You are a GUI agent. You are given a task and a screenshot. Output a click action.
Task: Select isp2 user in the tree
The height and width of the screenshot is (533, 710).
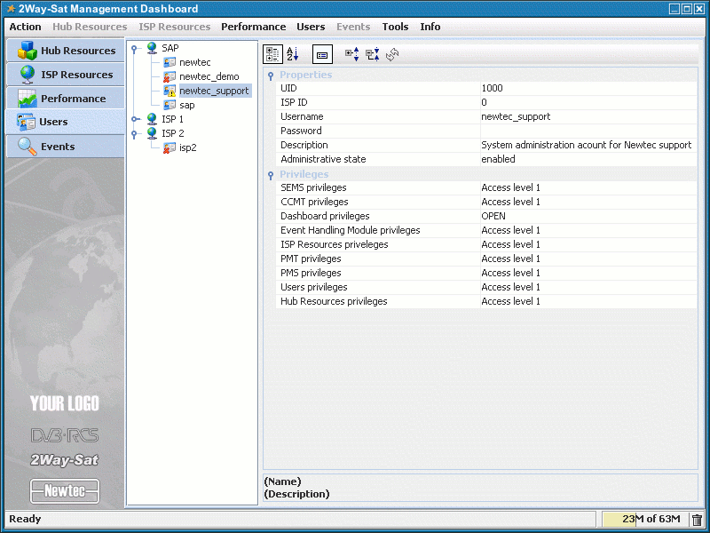(x=188, y=147)
